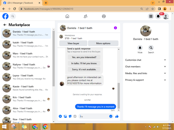Screen dimensions: 174x130
Task: Open Isaiah conversation in list
Action: [26, 44]
